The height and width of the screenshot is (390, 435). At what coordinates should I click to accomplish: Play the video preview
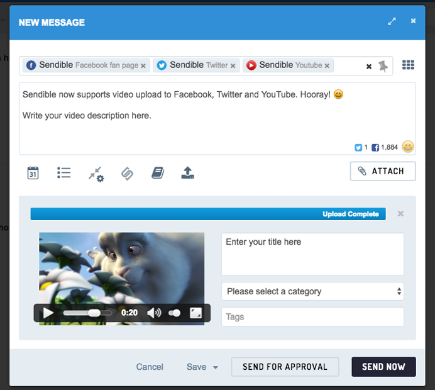pos(48,313)
